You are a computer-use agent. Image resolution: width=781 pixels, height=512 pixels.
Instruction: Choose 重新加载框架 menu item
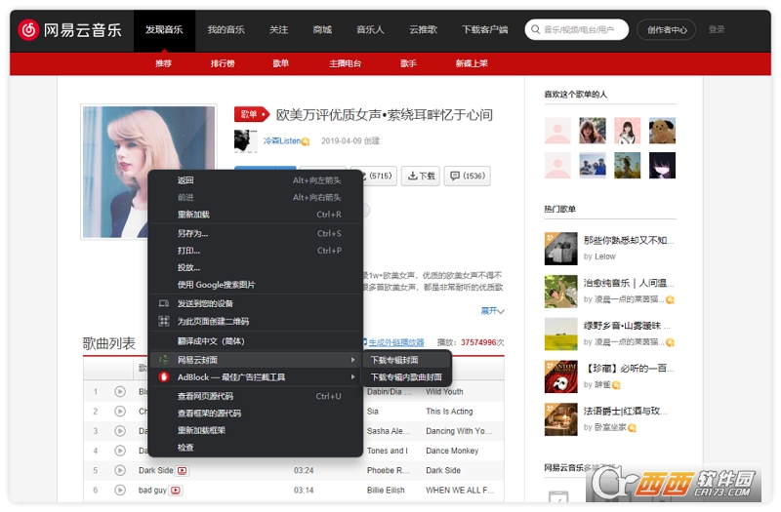tap(255, 430)
